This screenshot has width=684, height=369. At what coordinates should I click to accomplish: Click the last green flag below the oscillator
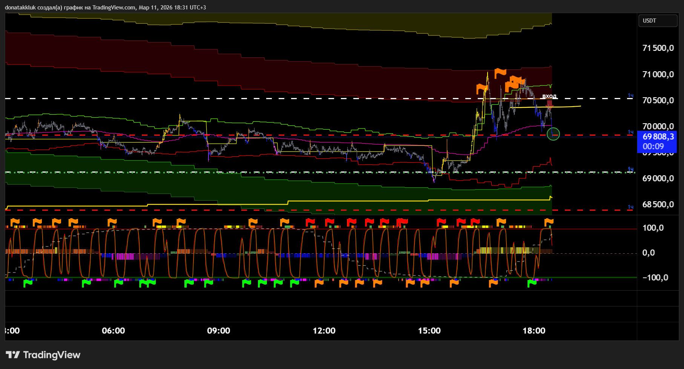click(x=532, y=283)
